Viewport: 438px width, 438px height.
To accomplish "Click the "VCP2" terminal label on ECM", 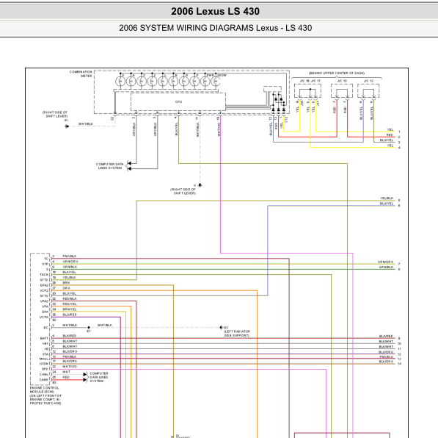I will (x=44, y=290).
